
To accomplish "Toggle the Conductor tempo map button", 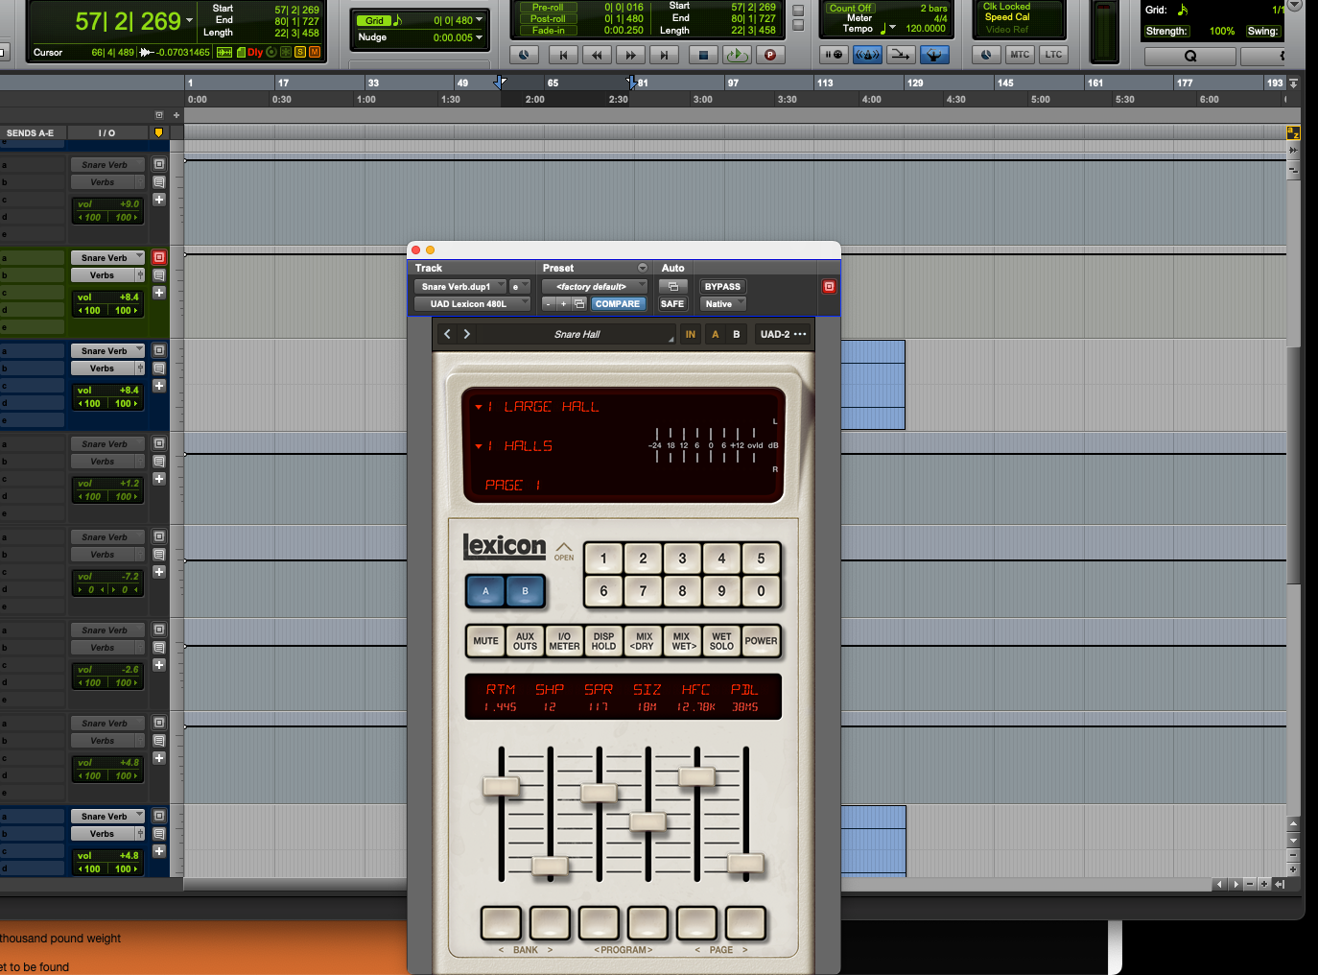I will 933,55.
